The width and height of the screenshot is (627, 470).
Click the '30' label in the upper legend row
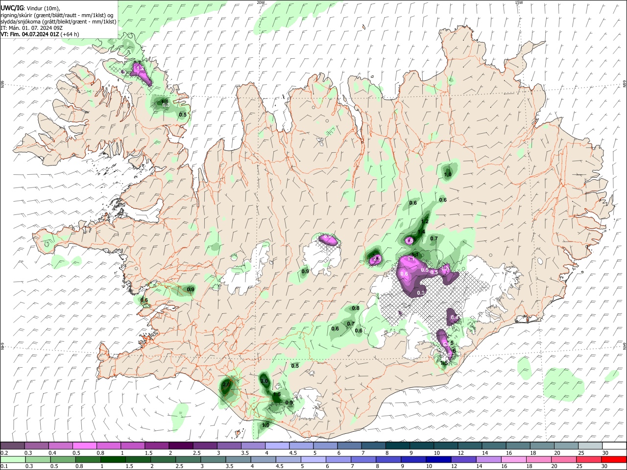click(x=605, y=453)
